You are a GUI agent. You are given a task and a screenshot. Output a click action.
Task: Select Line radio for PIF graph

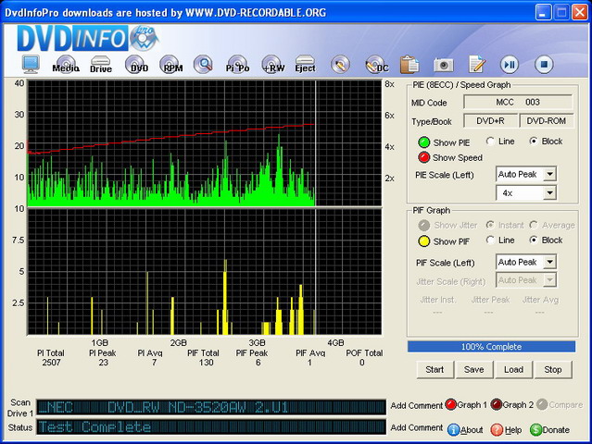[x=490, y=240]
